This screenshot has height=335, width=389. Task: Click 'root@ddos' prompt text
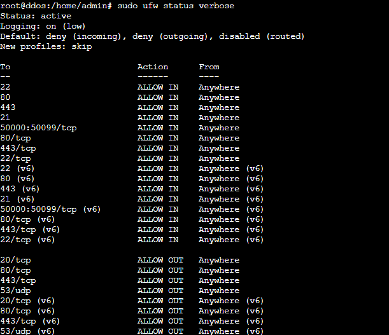pos(23,6)
